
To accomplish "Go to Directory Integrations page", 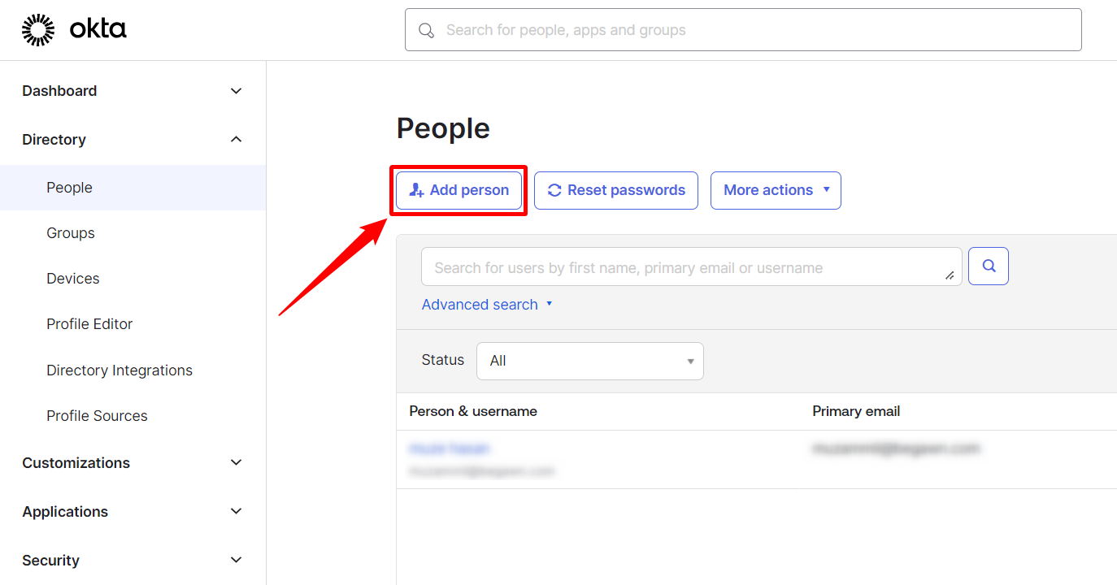I will [x=120, y=370].
